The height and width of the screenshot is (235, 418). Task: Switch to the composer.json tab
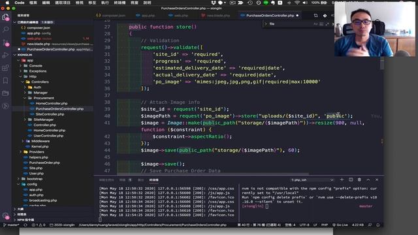111,16
